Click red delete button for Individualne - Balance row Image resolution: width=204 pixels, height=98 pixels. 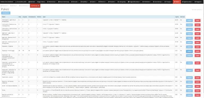click(x=198, y=25)
